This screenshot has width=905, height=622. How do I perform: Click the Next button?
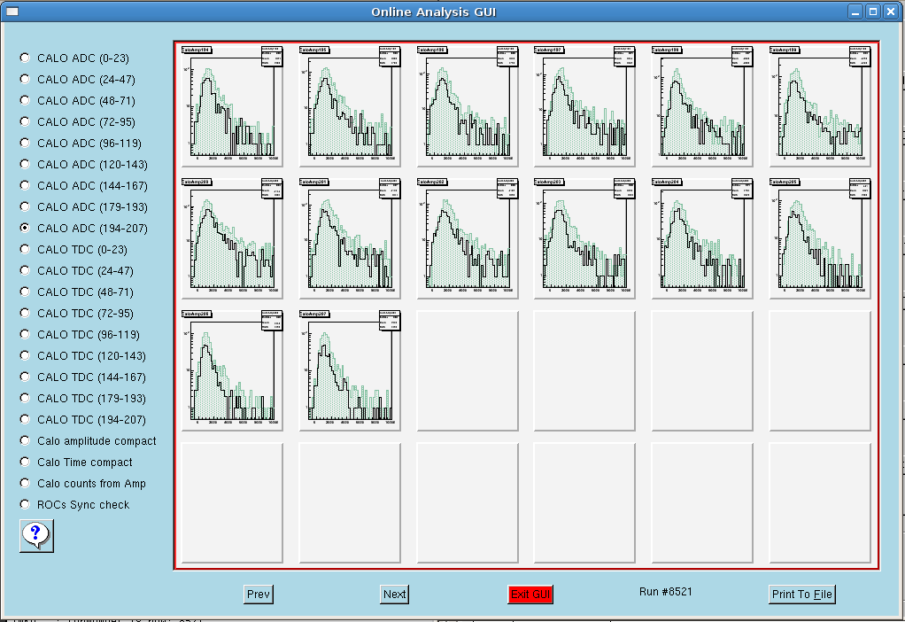click(x=394, y=595)
